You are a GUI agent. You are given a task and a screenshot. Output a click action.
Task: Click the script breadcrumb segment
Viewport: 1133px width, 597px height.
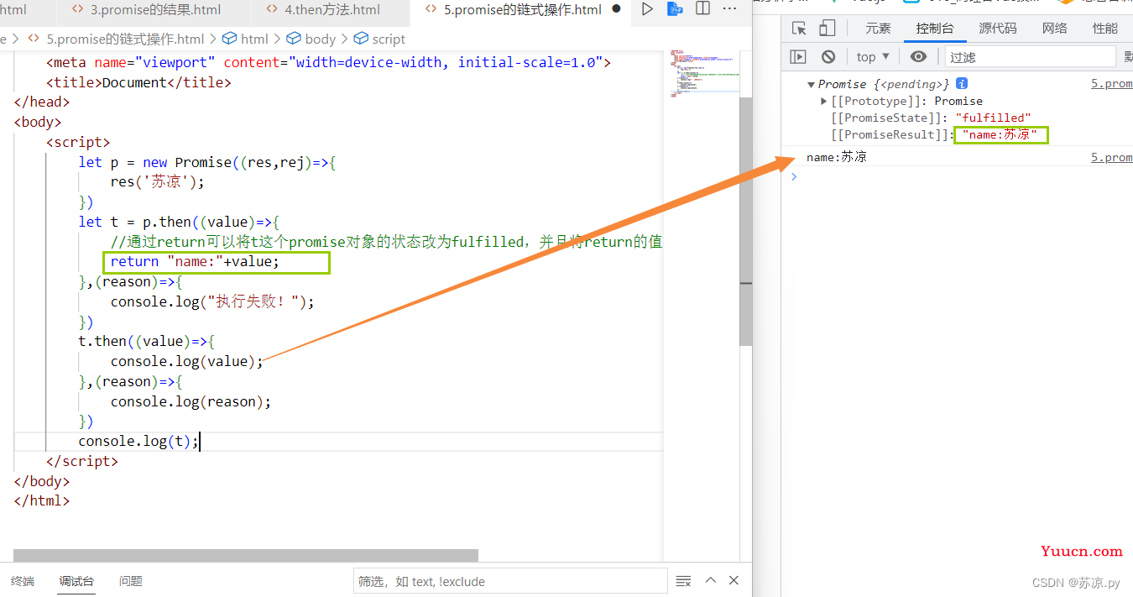pos(380,39)
